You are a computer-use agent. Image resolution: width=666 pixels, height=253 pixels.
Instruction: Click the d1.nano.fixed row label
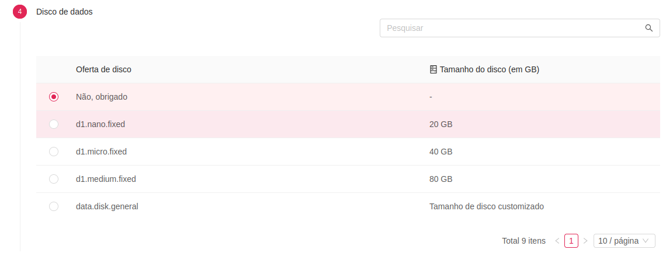(100, 125)
